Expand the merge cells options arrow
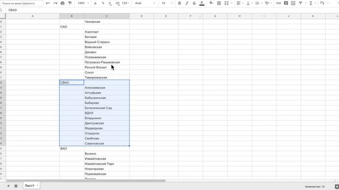This screenshot has height=190, width=339. point(231,3)
